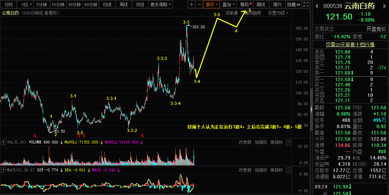This screenshot has width=389, height=195.
Task: Click 换指标 in the VOL panel
Action: 277,142
